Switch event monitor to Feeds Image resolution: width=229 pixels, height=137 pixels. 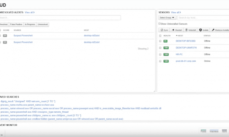click(203, 131)
